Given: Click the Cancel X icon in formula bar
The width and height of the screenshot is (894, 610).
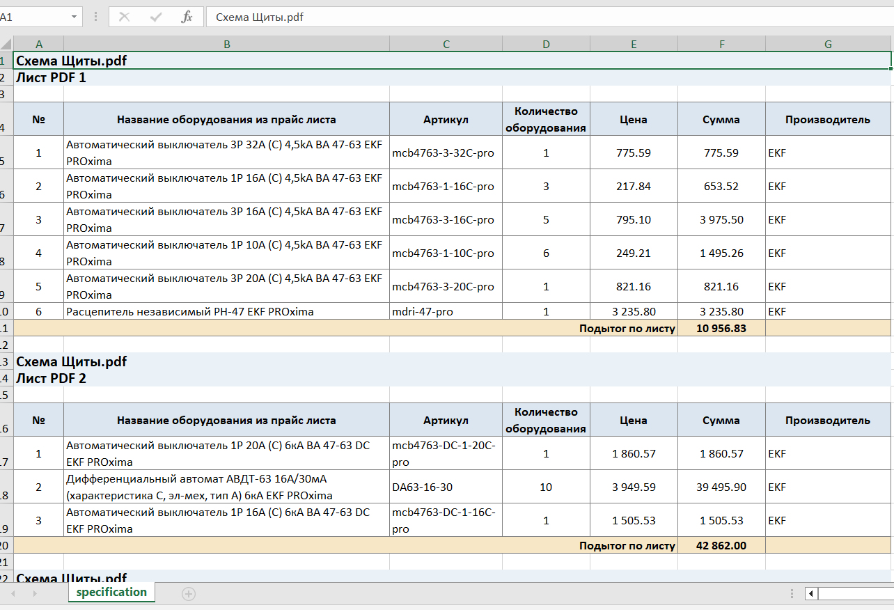Looking at the screenshot, I should (x=125, y=17).
